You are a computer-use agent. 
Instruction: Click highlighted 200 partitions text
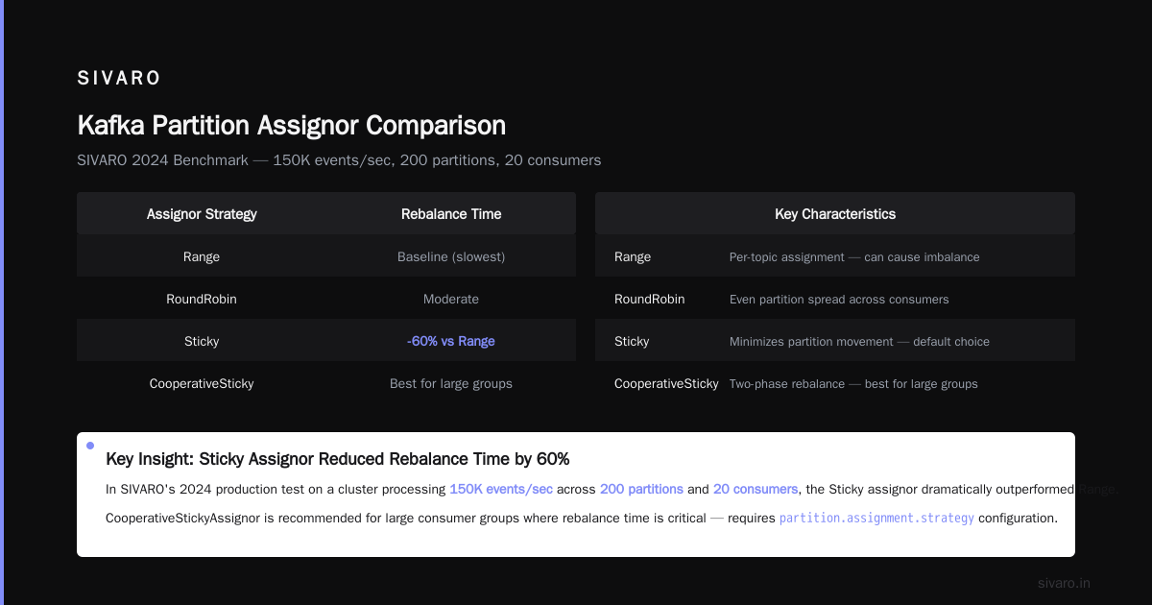[x=641, y=489]
